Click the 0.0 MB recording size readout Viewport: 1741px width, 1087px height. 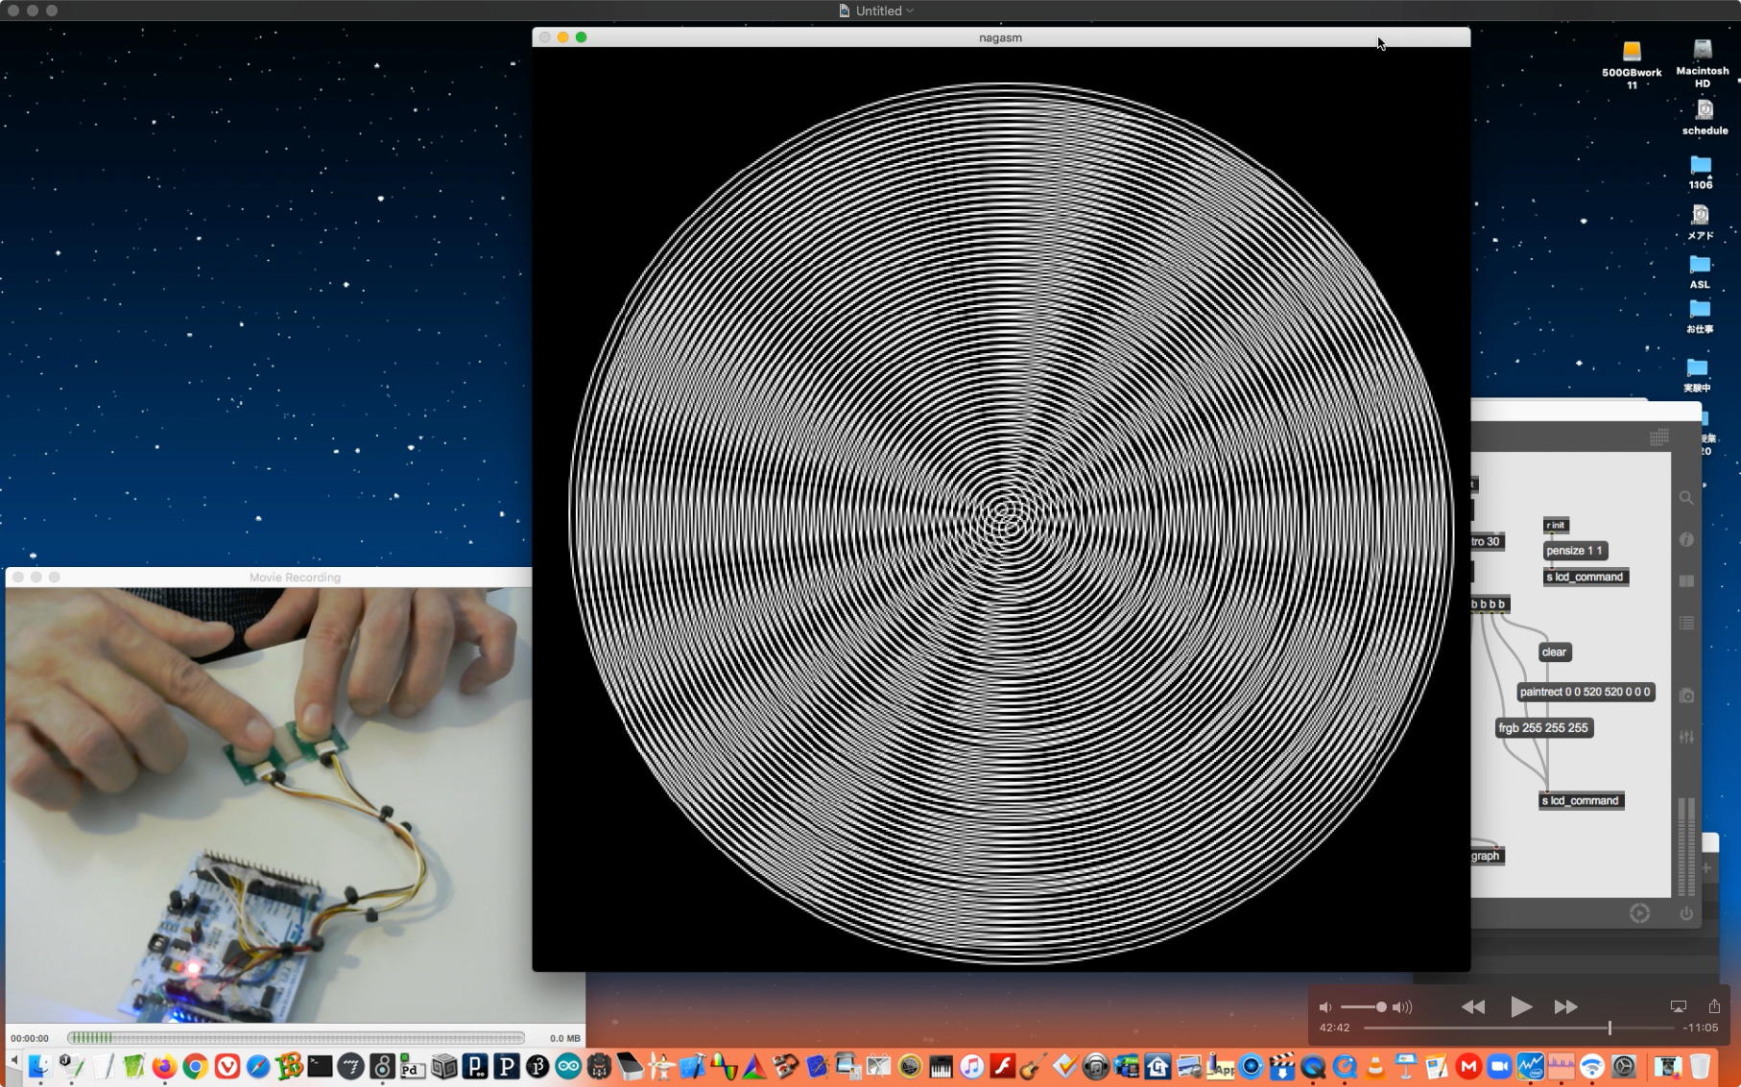(565, 1038)
